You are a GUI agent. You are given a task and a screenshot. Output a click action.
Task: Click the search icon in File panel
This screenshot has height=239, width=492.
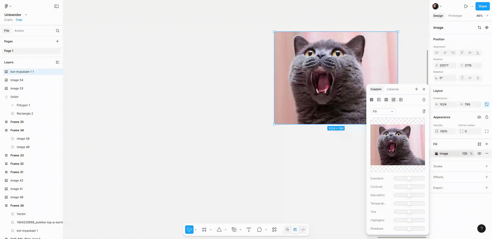(x=58, y=31)
